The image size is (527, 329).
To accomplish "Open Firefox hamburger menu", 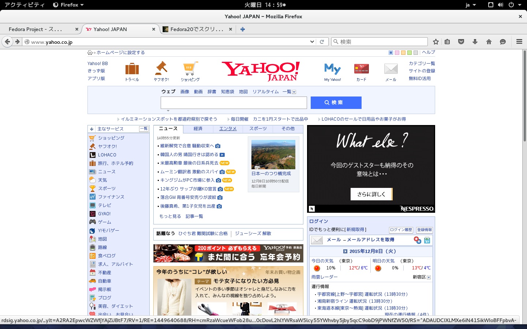I will point(519,42).
